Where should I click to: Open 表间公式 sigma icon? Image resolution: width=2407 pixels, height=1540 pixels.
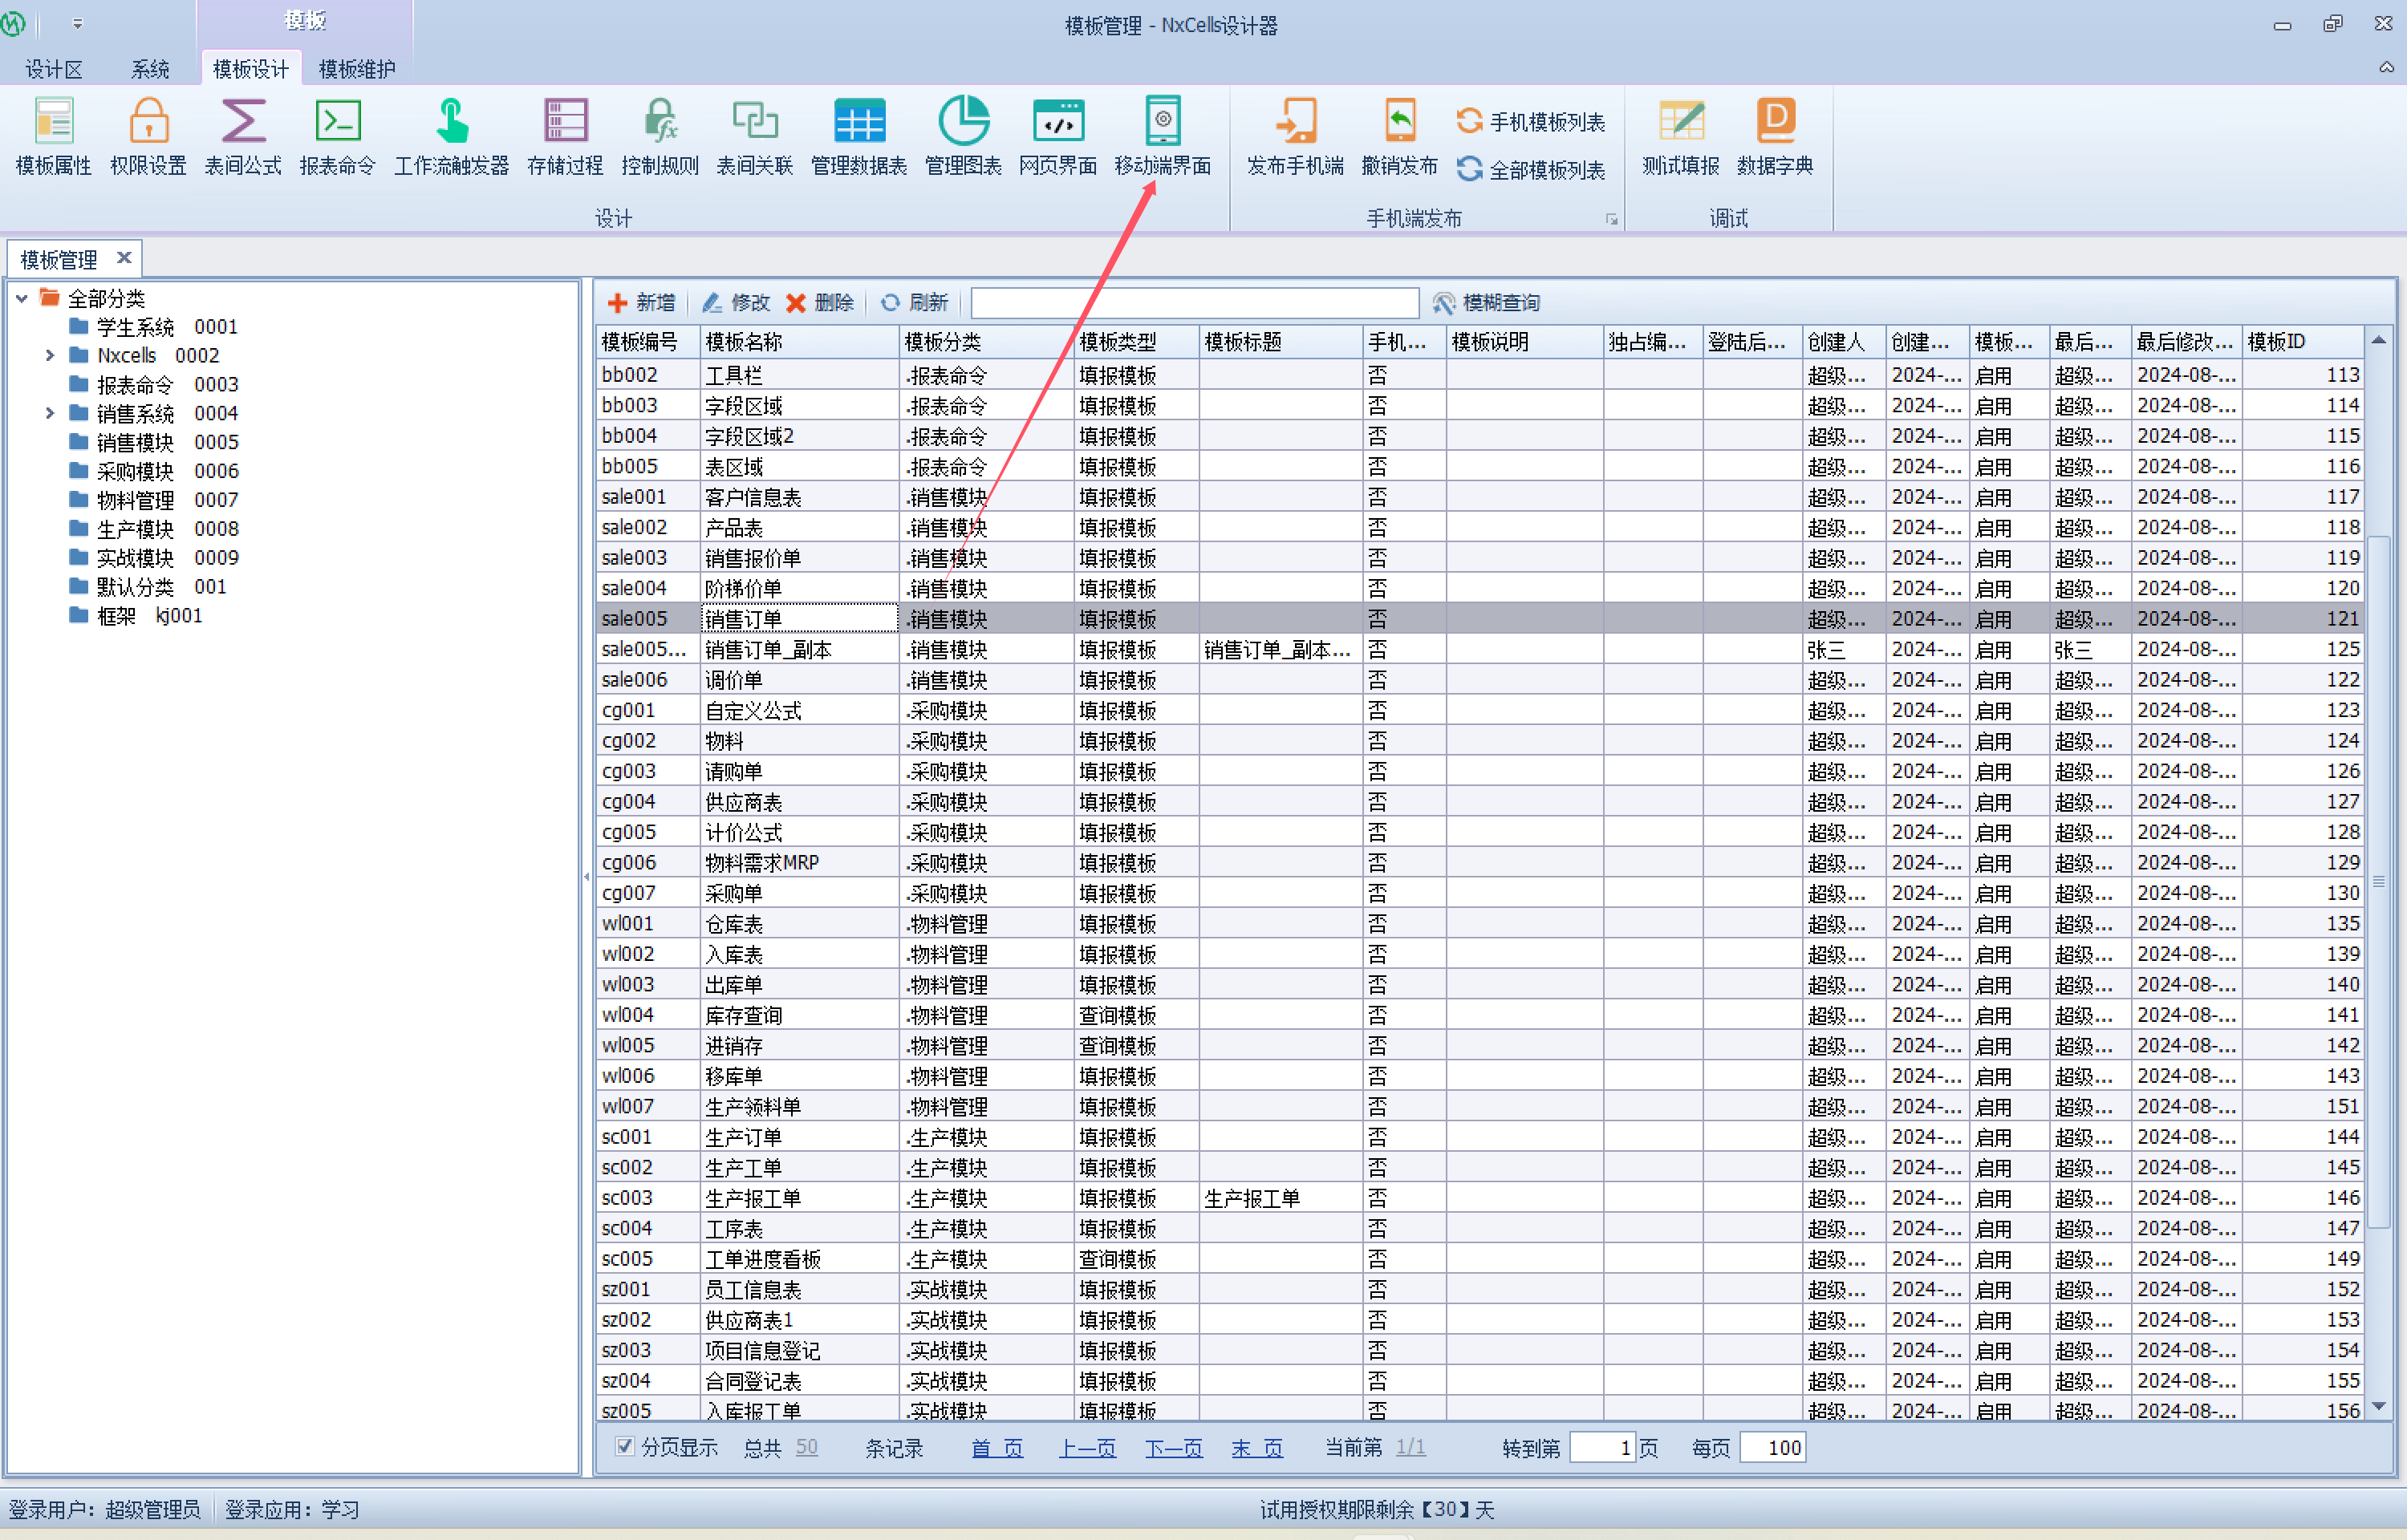tap(243, 123)
